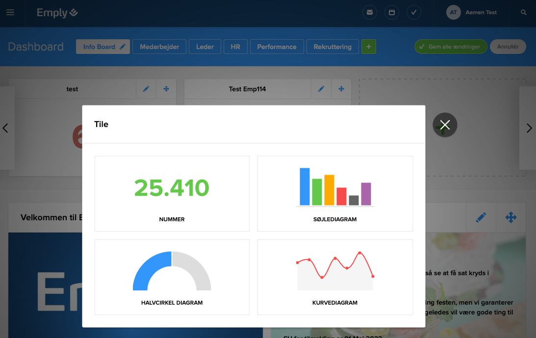The width and height of the screenshot is (536, 338).
Task: Click move icon on 'Test Emp114' tile
Action: (341, 89)
